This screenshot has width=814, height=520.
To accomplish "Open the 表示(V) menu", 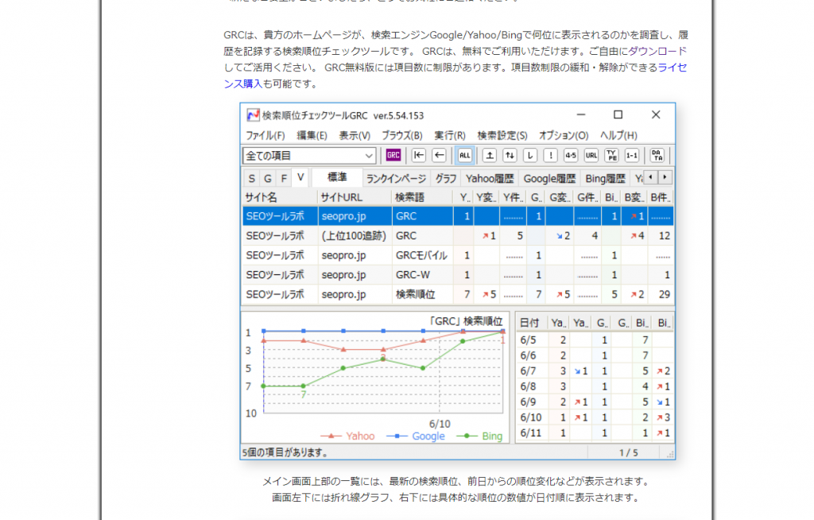I will [355, 135].
